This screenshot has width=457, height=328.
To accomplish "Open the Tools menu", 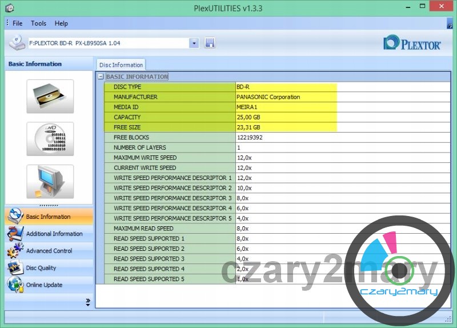I will click(x=39, y=23).
